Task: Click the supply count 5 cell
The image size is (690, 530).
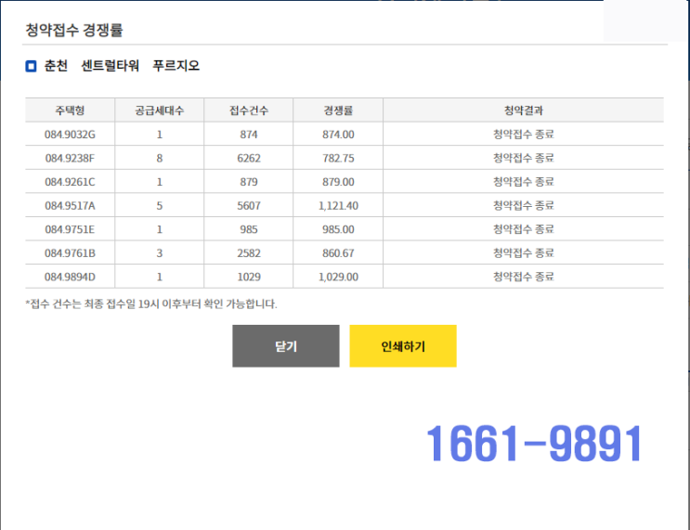Action: (x=160, y=205)
